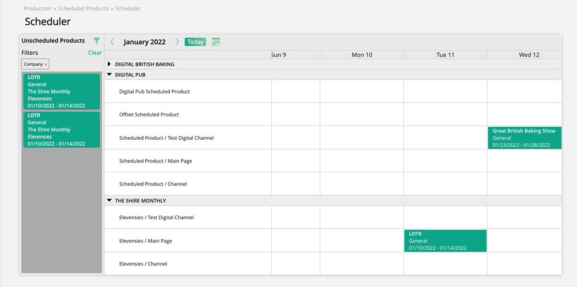Collapse the Digital Pub group
Viewport: 577px width, 287px height.
tap(110, 75)
